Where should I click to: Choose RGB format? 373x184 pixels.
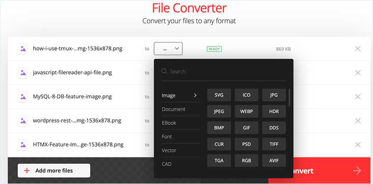[x=246, y=161]
